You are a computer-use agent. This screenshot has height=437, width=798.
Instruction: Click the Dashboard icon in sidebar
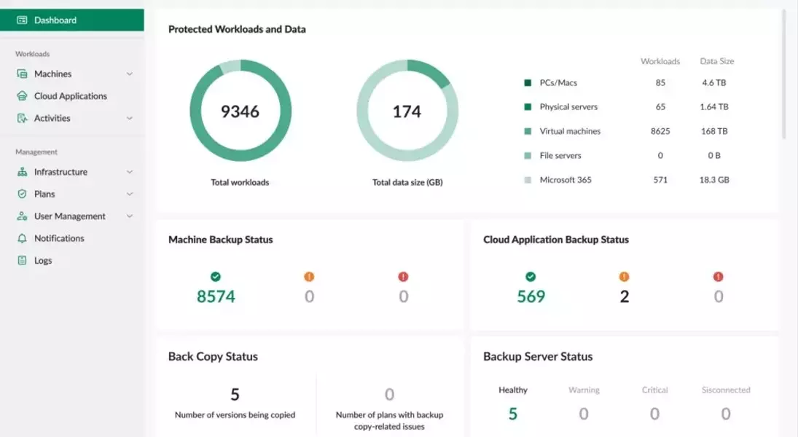point(22,20)
